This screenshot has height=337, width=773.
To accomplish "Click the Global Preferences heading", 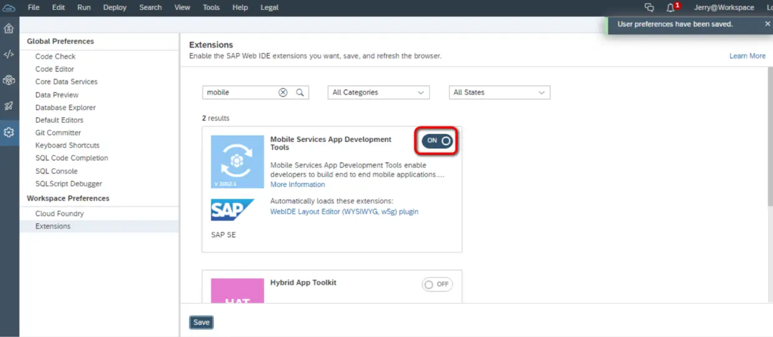I will 60,41.
